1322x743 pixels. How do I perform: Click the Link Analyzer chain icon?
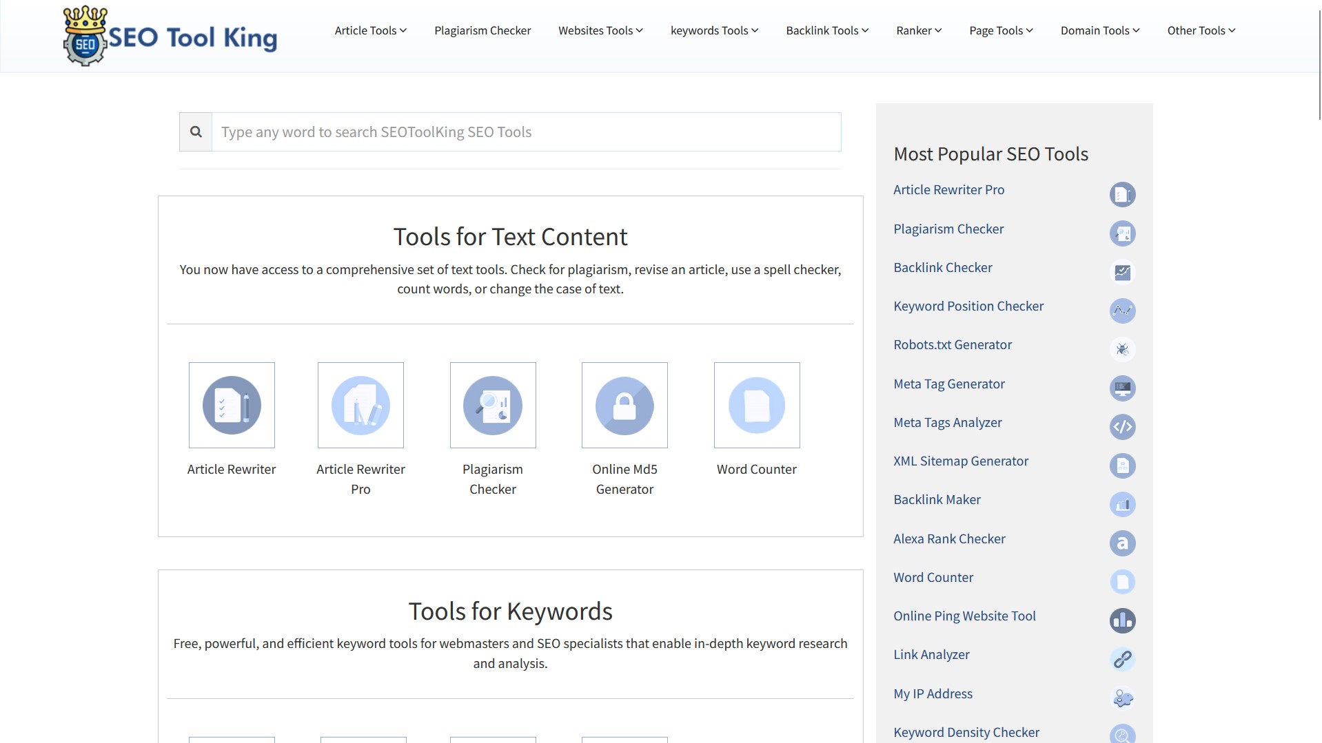point(1122,659)
